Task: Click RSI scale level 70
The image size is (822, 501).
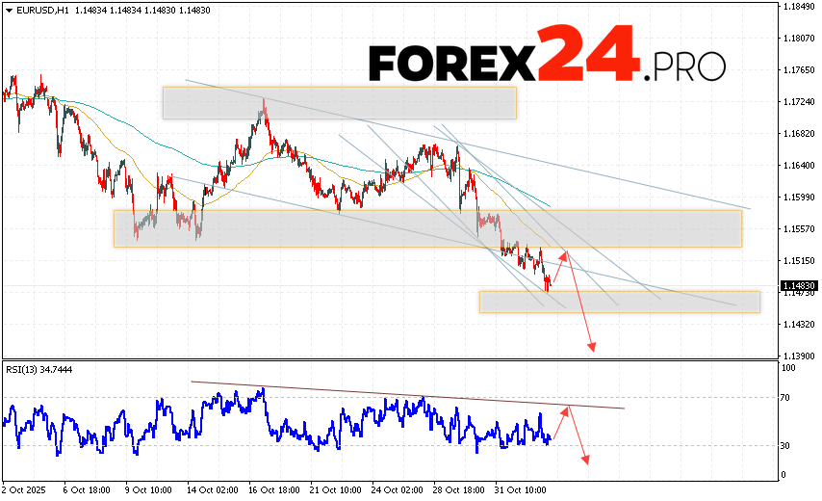Action: point(784,398)
